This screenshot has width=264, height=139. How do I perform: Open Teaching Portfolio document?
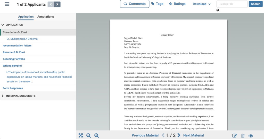click(14, 59)
